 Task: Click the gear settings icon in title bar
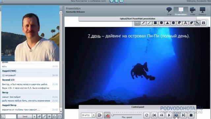tap(111, 1)
